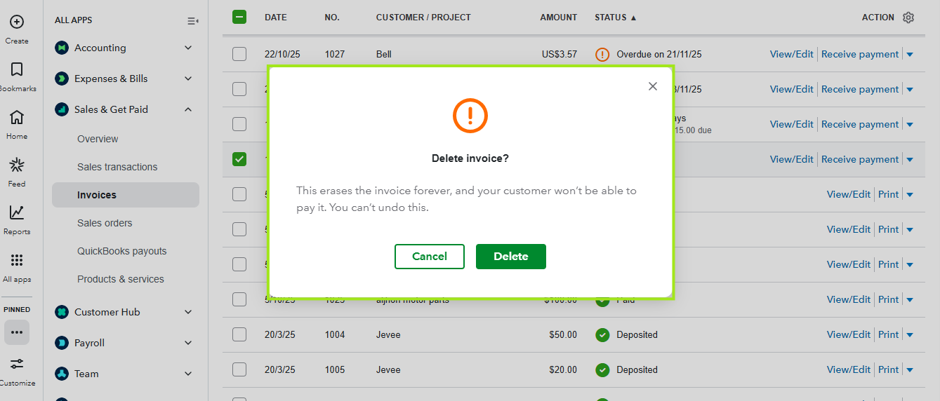Click the pinned three-dots icon
The height and width of the screenshot is (401, 940).
[17, 332]
